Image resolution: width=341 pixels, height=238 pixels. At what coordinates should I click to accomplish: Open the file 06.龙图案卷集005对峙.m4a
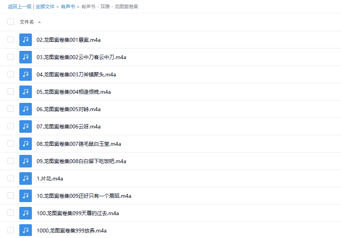[69, 109]
